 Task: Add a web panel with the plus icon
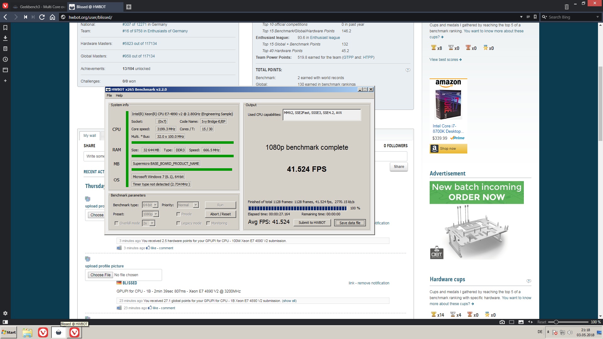pyautogui.click(x=5, y=81)
